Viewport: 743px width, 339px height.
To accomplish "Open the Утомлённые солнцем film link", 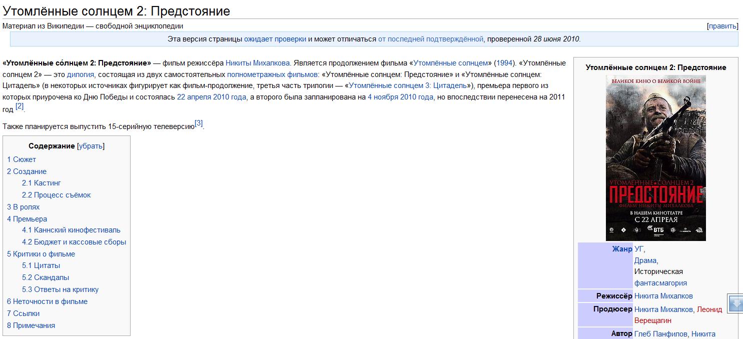I will click(450, 63).
